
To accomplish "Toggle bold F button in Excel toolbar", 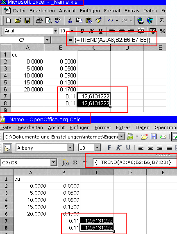I will 82,31.
